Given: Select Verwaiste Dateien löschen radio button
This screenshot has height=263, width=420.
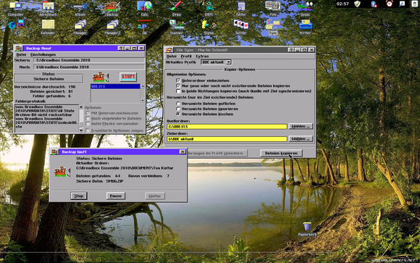Looking at the screenshot, I should (x=178, y=114).
